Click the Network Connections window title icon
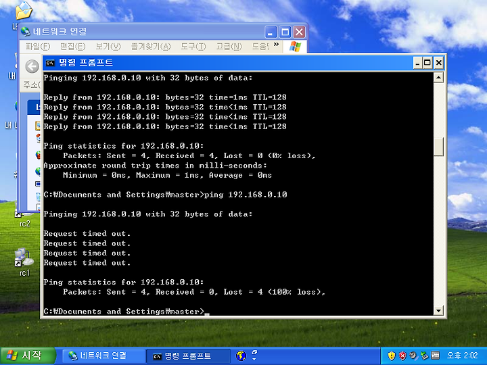This screenshot has height=365, width=487. tap(26, 31)
